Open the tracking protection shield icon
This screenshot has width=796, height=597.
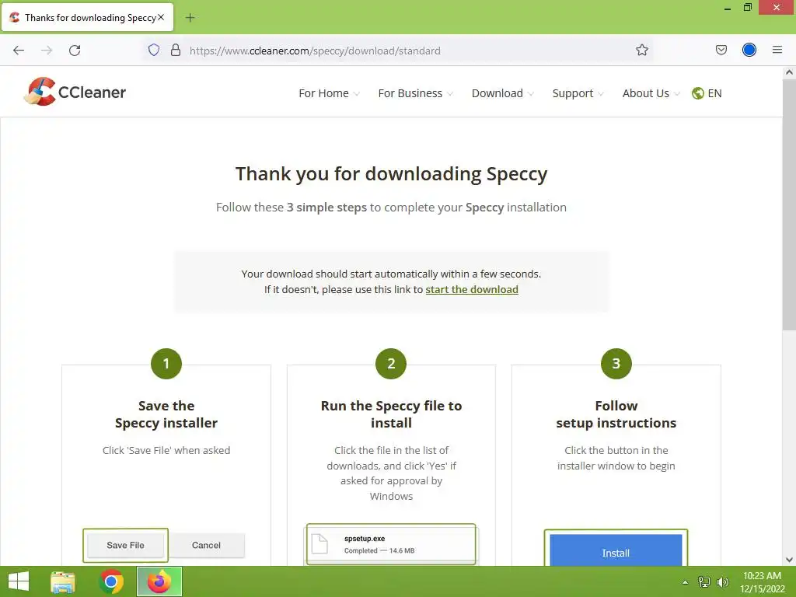pyautogui.click(x=154, y=50)
